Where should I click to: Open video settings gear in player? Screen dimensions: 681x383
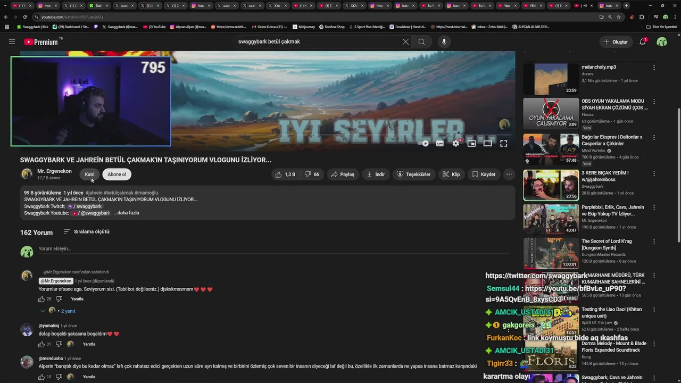(x=456, y=143)
